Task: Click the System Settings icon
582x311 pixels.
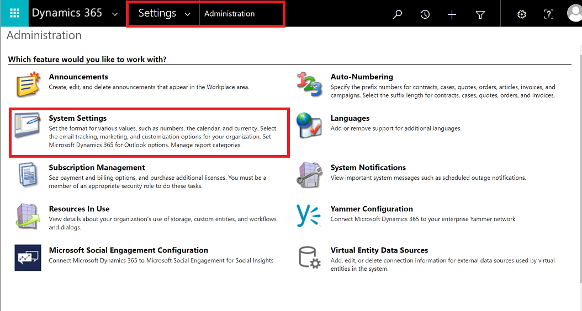Action: point(28,126)
